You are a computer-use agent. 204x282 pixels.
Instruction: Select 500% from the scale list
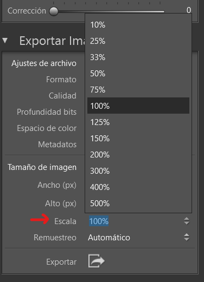[138, 204]
